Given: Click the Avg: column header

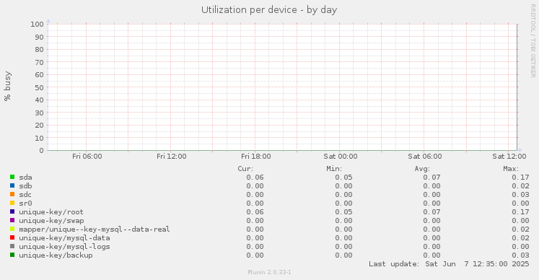Looking at the screenshot, I should click(422, 169).
